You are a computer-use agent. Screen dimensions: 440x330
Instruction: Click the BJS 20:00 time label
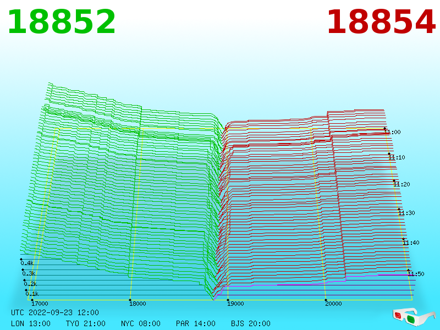click(251, 323)
